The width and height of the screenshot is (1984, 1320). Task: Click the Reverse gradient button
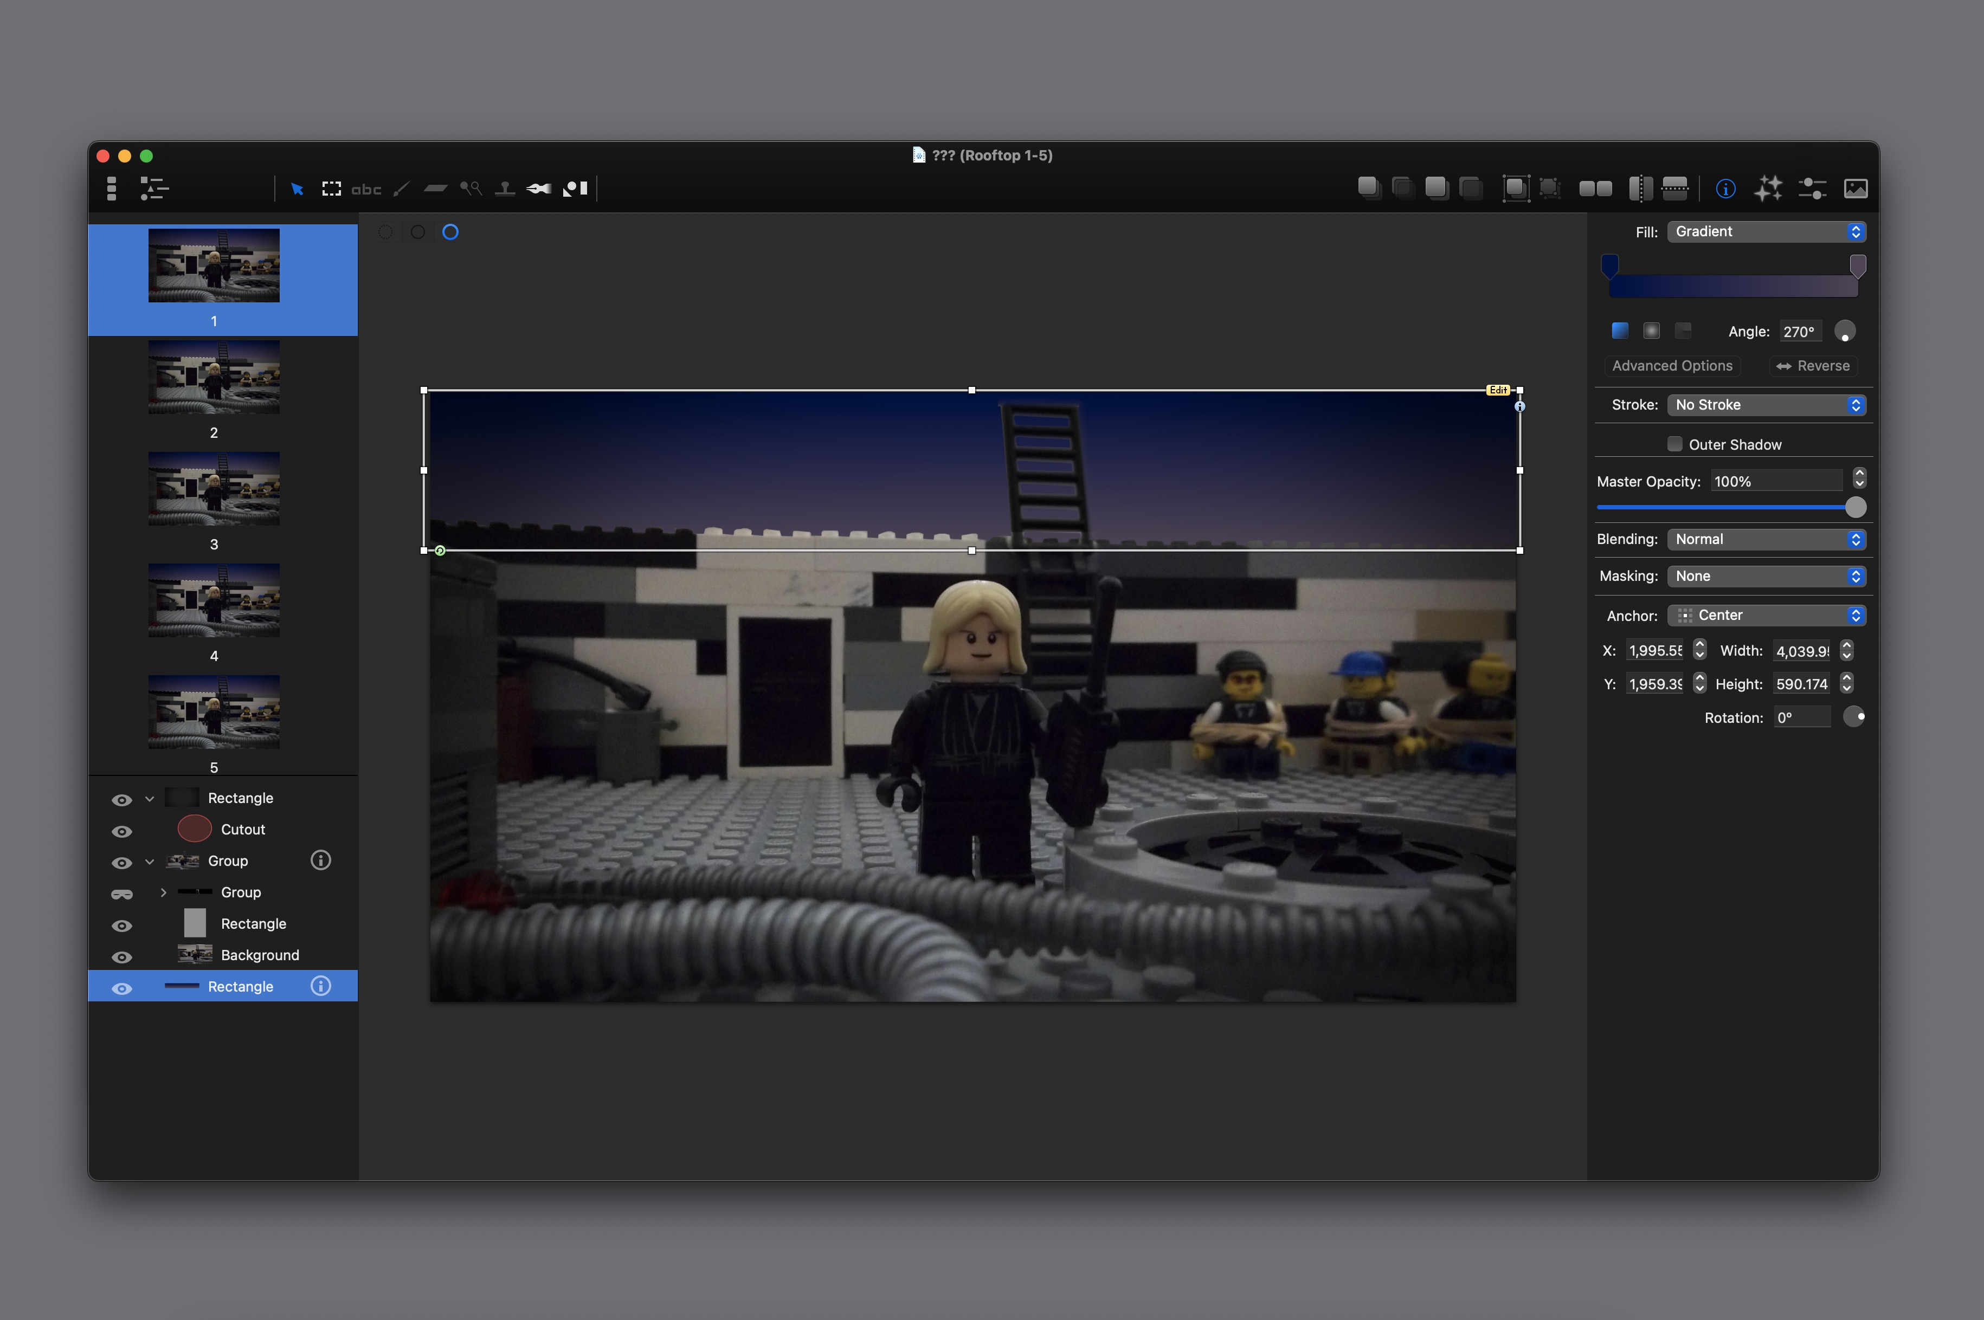(x=1812, y=366)
